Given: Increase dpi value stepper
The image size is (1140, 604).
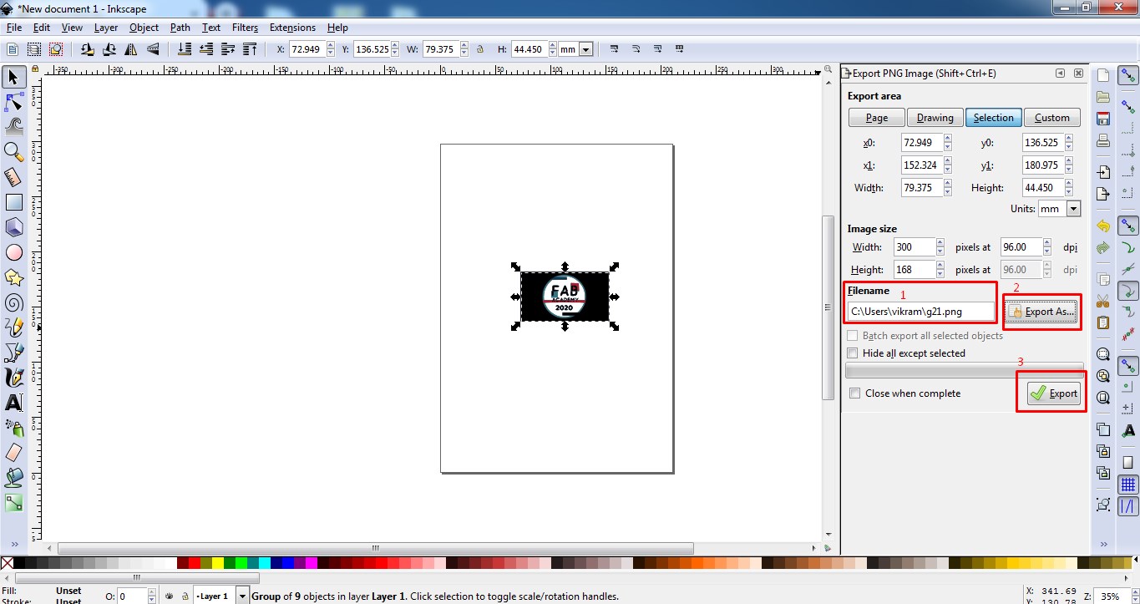Looking at the screenshot, I should click(x=1046, y=243).
